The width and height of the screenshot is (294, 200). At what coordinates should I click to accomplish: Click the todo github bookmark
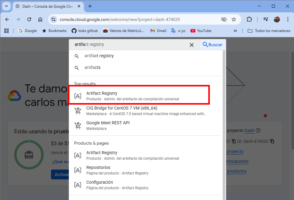pos(84,30)
